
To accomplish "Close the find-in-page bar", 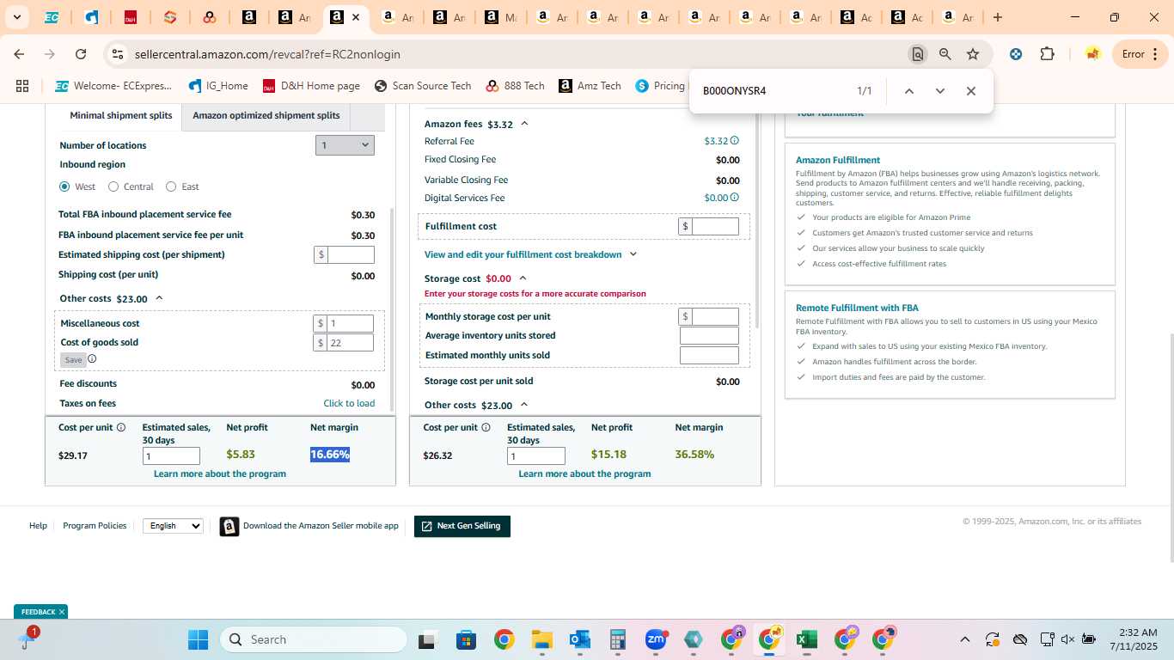I will pos(970,91).
